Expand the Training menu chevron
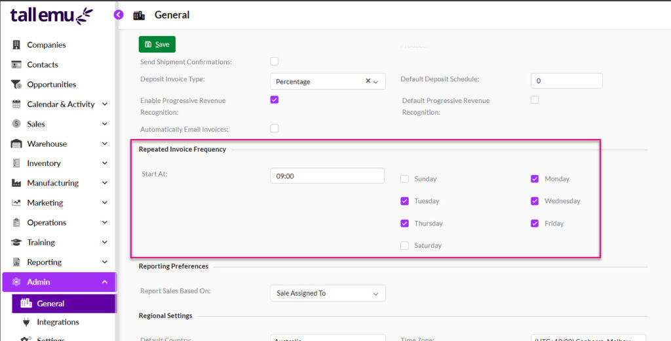The image size is (671, 341). (105, 242)
